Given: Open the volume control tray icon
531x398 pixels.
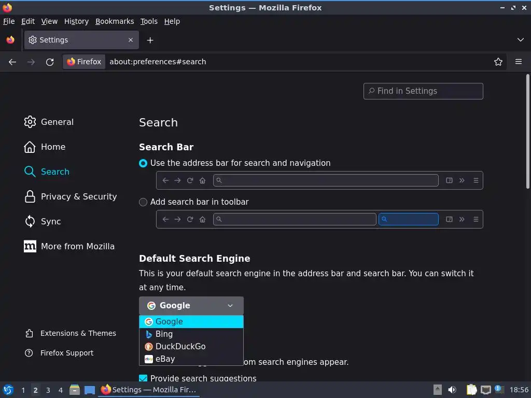Looking at the screenshot, I should click(x=452, y=390).
